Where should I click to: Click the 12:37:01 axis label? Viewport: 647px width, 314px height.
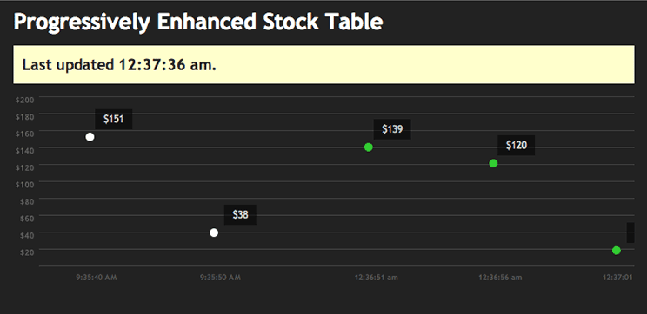[617, 278]
